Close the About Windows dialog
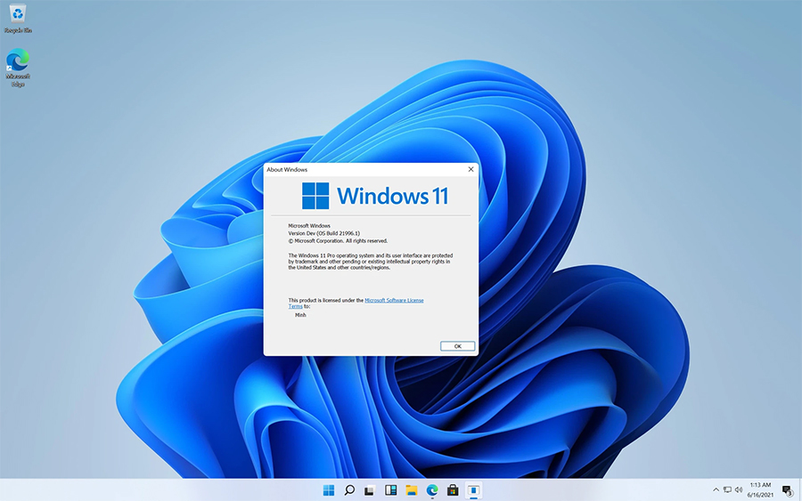This screenshot has height=501, width=802. [471, 169]
